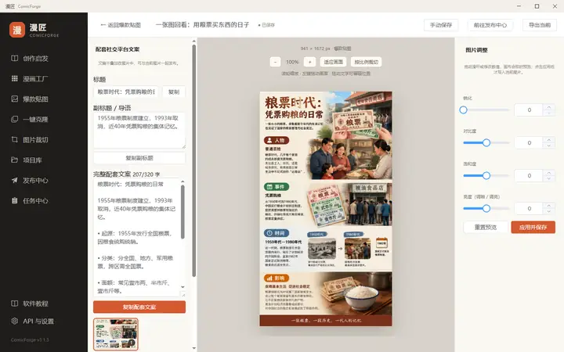The image size is (564, 352).
Task: Select the 图片裁切 crop icon
Action: [x=14, y=139]
